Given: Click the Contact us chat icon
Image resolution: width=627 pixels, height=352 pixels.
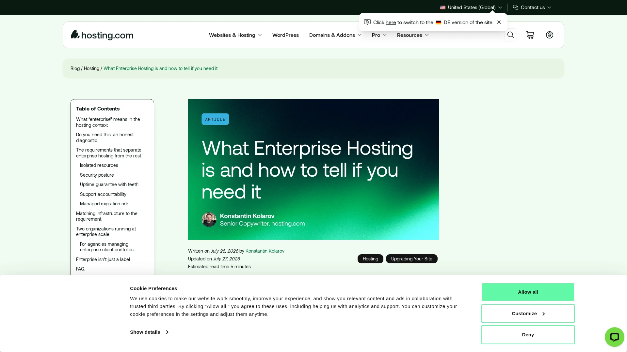Looking at the screenshot, I should pyautogui.click(x=516, y=7).
